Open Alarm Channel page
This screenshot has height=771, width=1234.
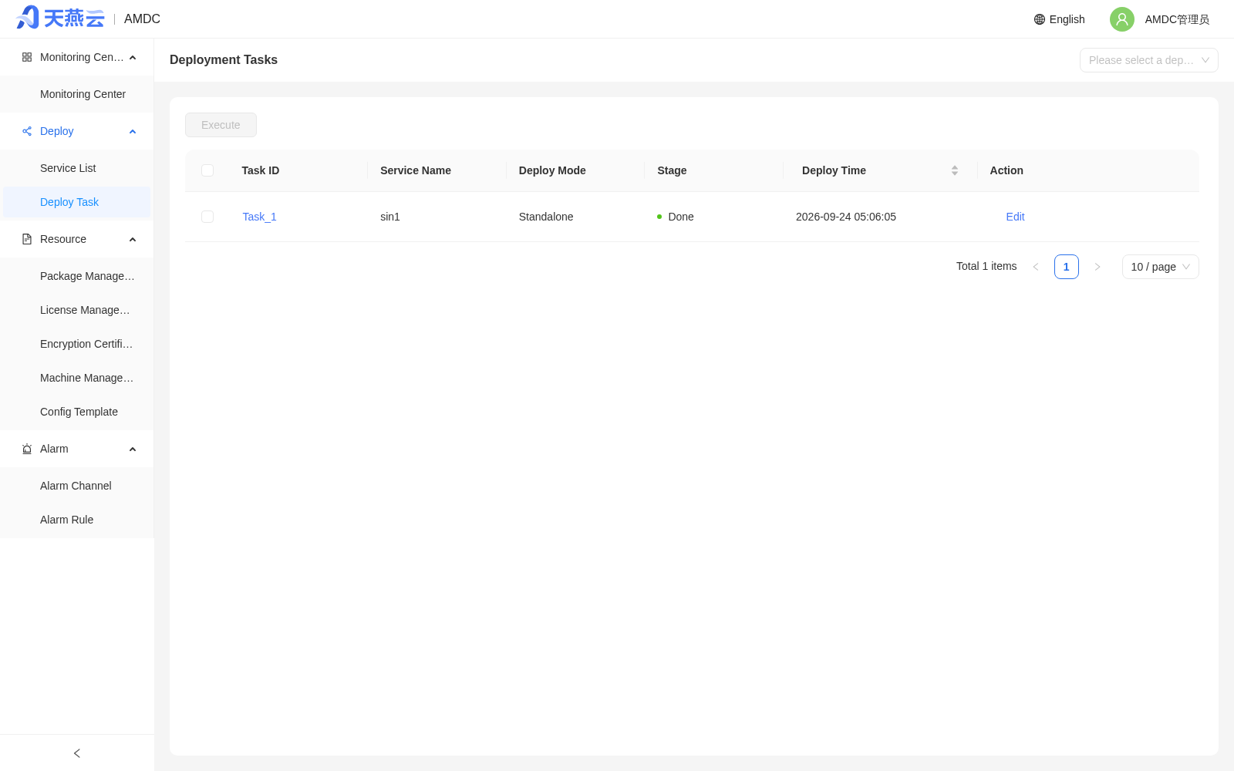click(77, 486)
